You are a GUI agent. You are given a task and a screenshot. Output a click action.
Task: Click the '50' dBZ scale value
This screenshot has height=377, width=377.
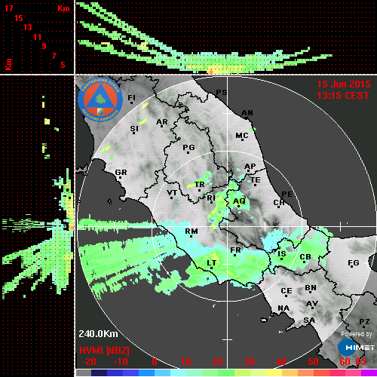click(x=313, y=362)
